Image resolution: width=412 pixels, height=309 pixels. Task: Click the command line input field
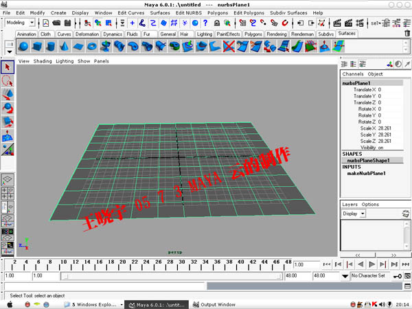tap(104, 286)
